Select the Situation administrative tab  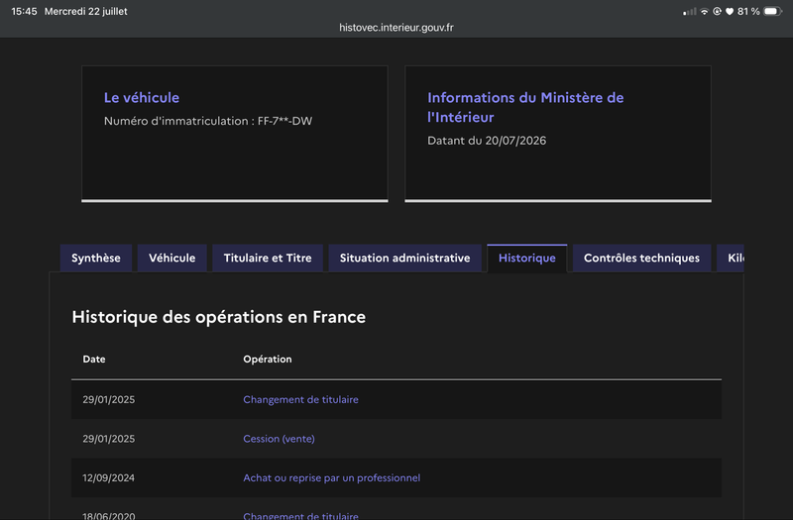(x=404, y=259)
